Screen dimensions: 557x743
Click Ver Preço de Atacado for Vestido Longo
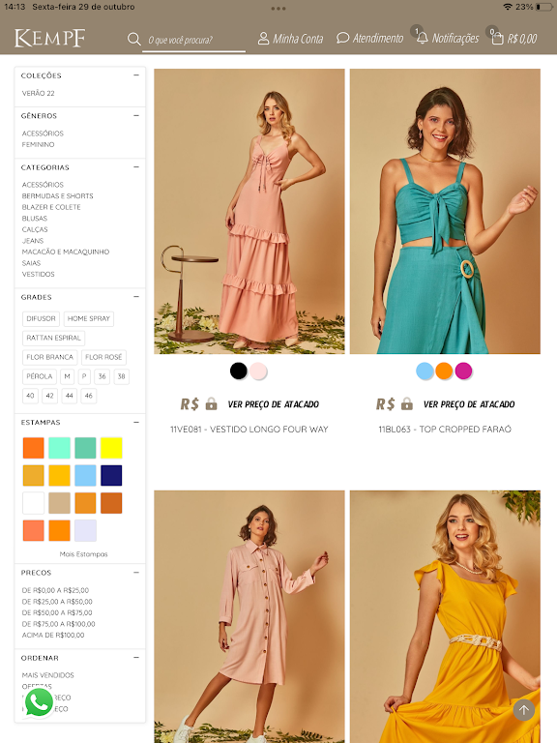click(x=274, y=404)
